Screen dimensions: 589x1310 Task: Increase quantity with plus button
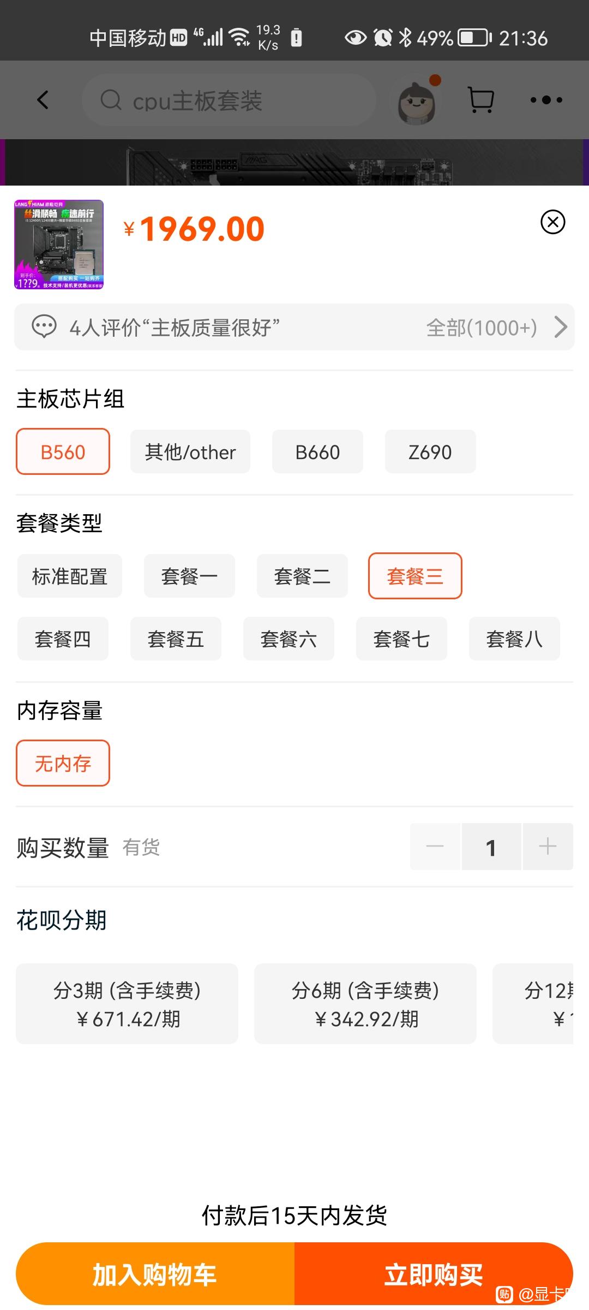pos(548,847)
